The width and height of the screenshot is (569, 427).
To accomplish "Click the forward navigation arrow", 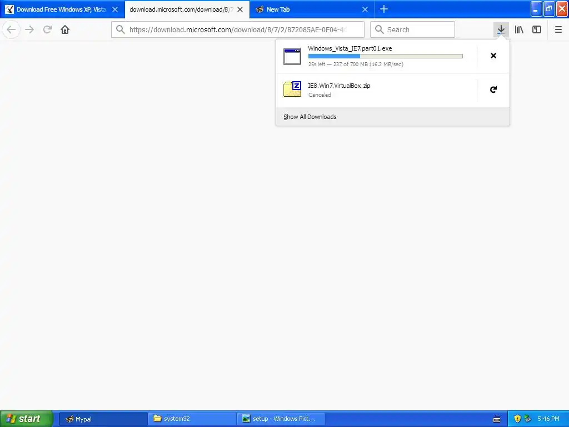I will point(29,29).
